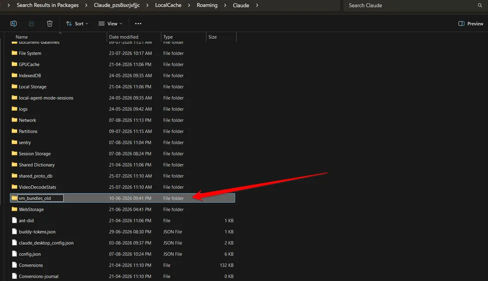Viewport: 488px width, 281px height.
Task: Click the 132 KB size cell
Action: click(227, 265)
